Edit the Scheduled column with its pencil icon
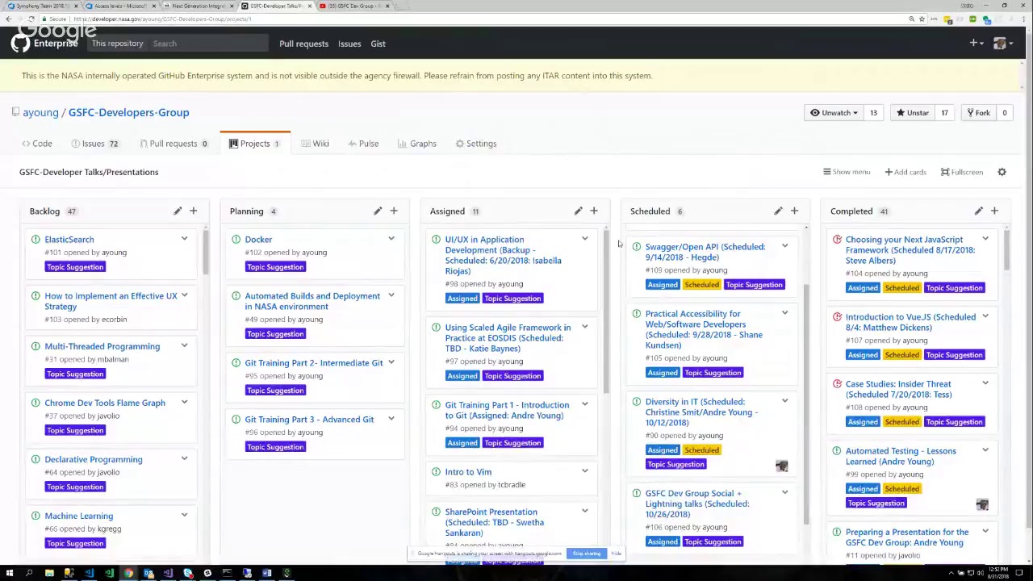Image resolution: width=1033 pixels, height=581 pixels. (778, 211)
